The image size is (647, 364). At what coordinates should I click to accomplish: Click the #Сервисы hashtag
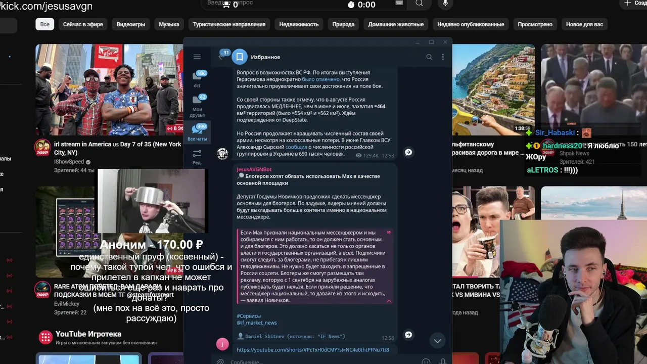249,316
